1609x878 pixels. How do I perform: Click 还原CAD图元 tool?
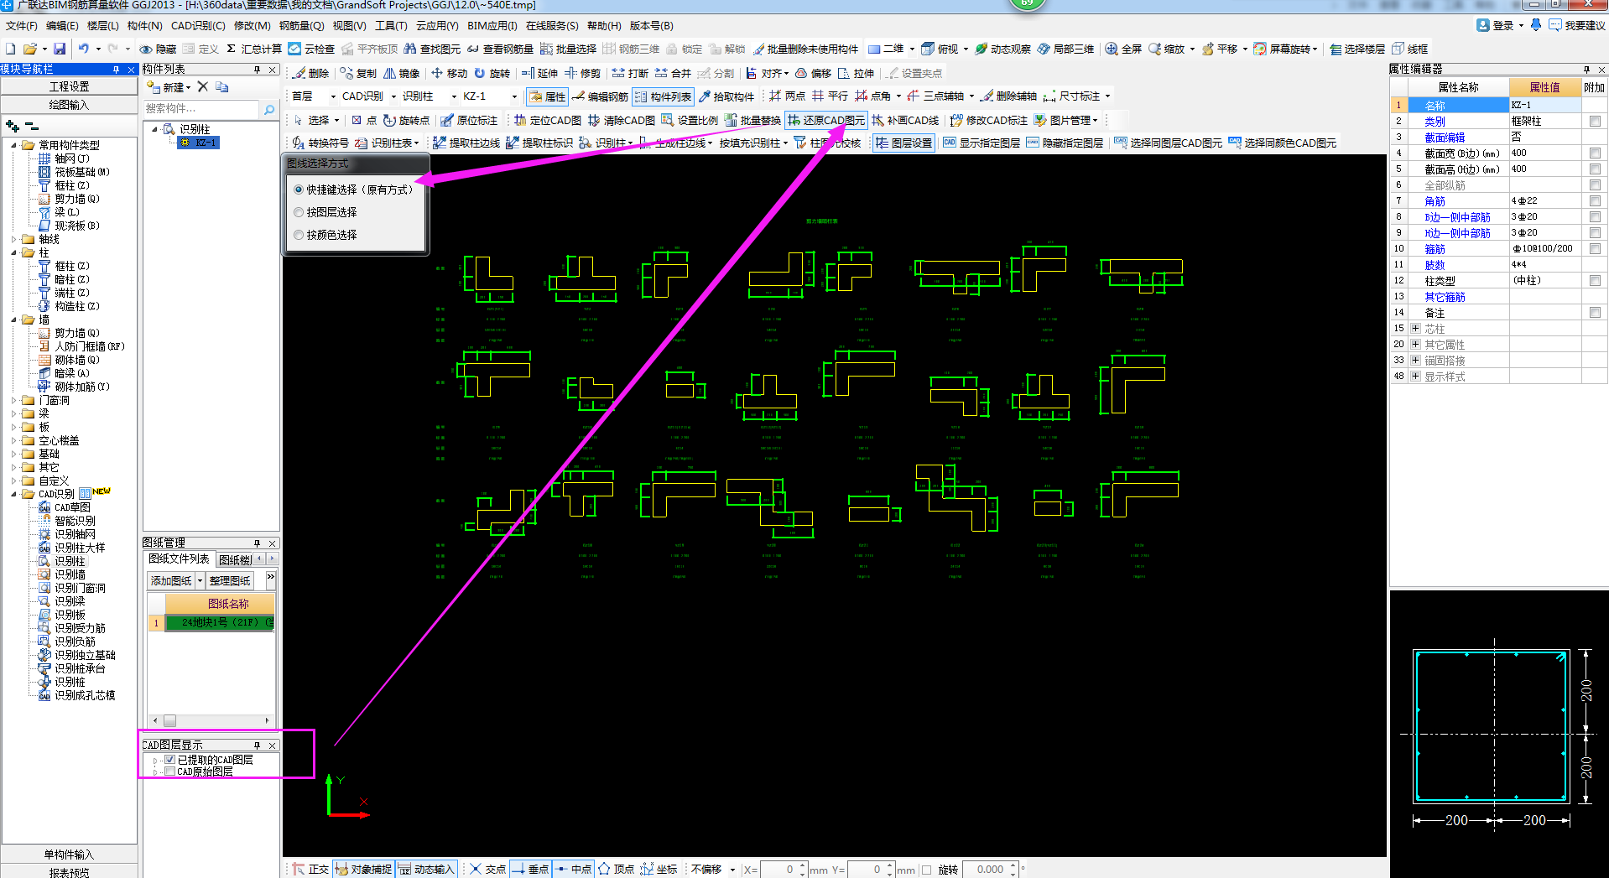click(826, 120)
